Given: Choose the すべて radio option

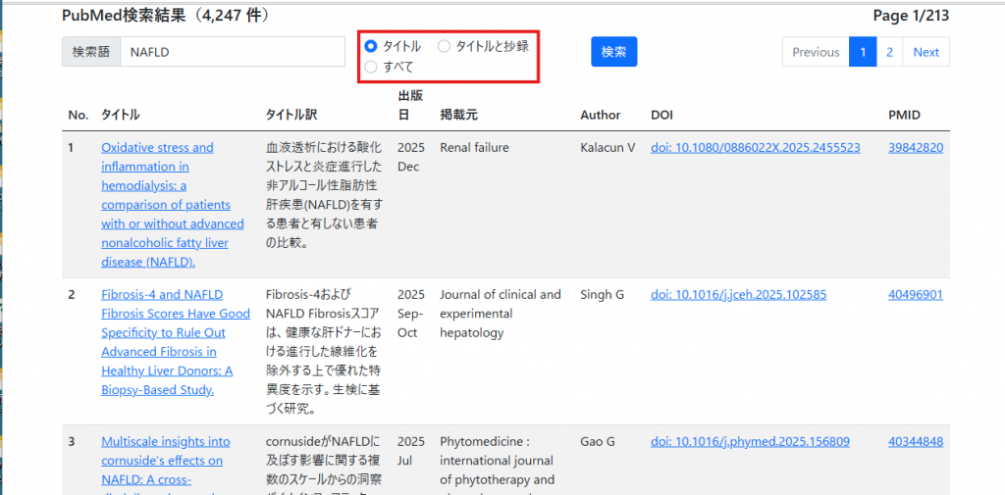Looking at the screenshot, I should [x=371, y=67].
